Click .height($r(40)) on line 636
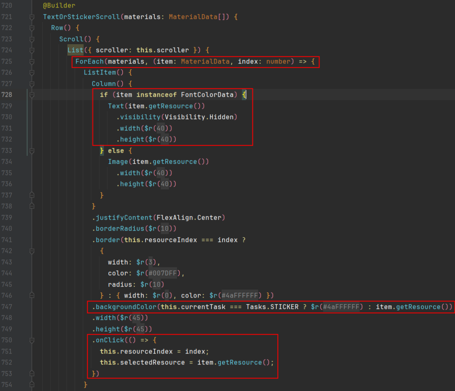The height and width of the screenshot is (391, 455). [x=146, y=184]
